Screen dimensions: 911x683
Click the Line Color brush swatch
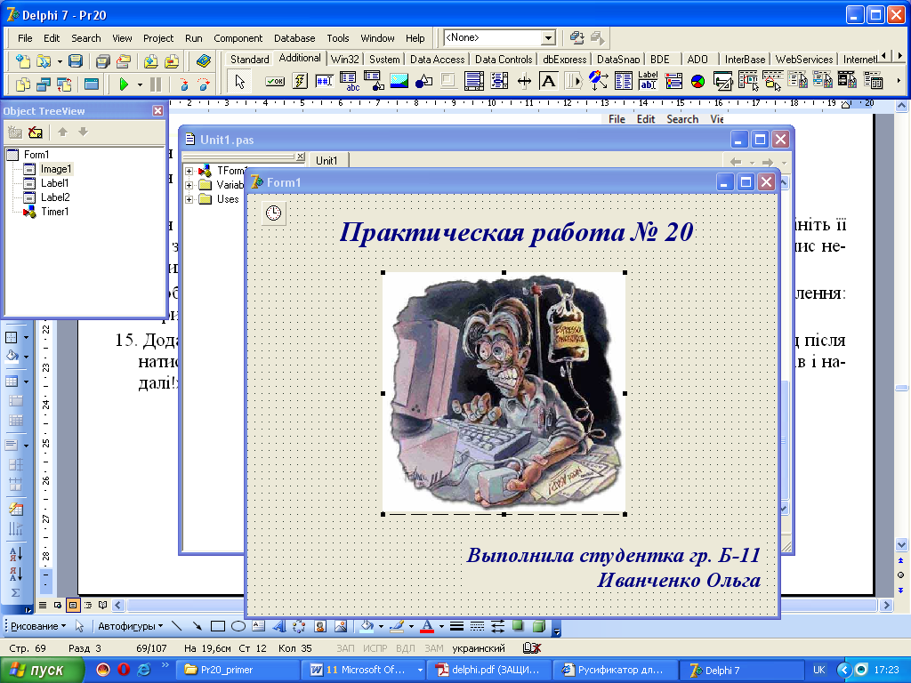398,626
